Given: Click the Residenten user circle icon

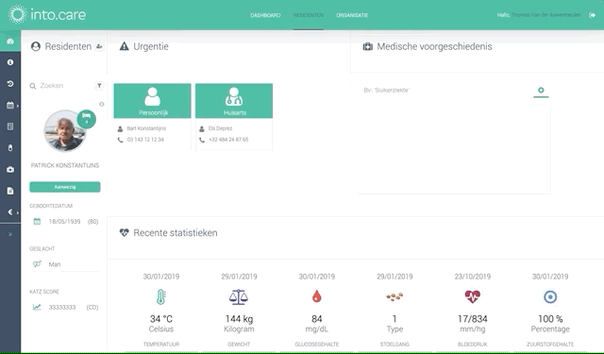Looking at the screenshot, I should point(36,46).
